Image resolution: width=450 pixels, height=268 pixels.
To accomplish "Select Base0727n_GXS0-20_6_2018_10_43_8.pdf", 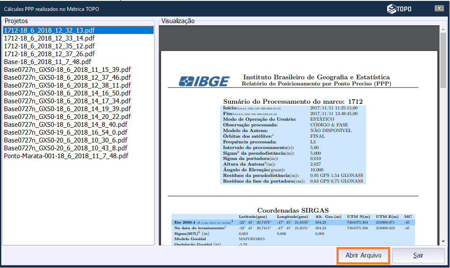I will pos(65,148).
